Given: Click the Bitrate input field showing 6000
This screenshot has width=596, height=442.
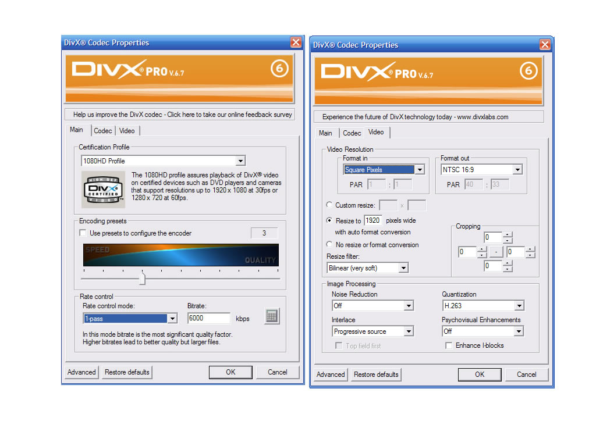Looking at the screenshot, I should [x=209, y=318].
